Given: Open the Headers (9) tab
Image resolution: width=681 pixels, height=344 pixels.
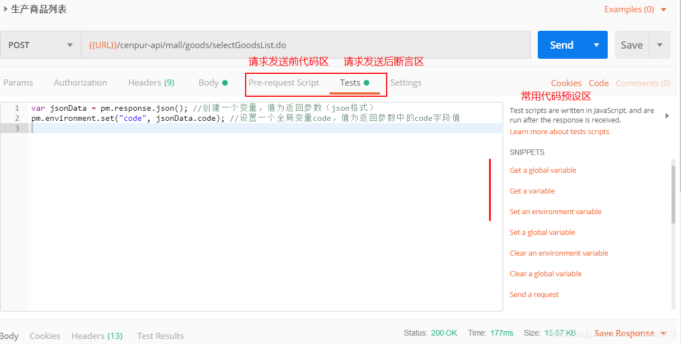Looking at the screenshot, I should (151, 83).
